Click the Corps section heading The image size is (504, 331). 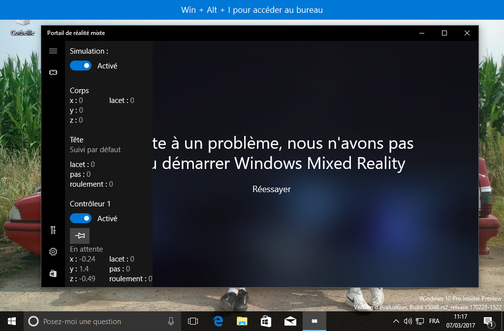[79, 91]
